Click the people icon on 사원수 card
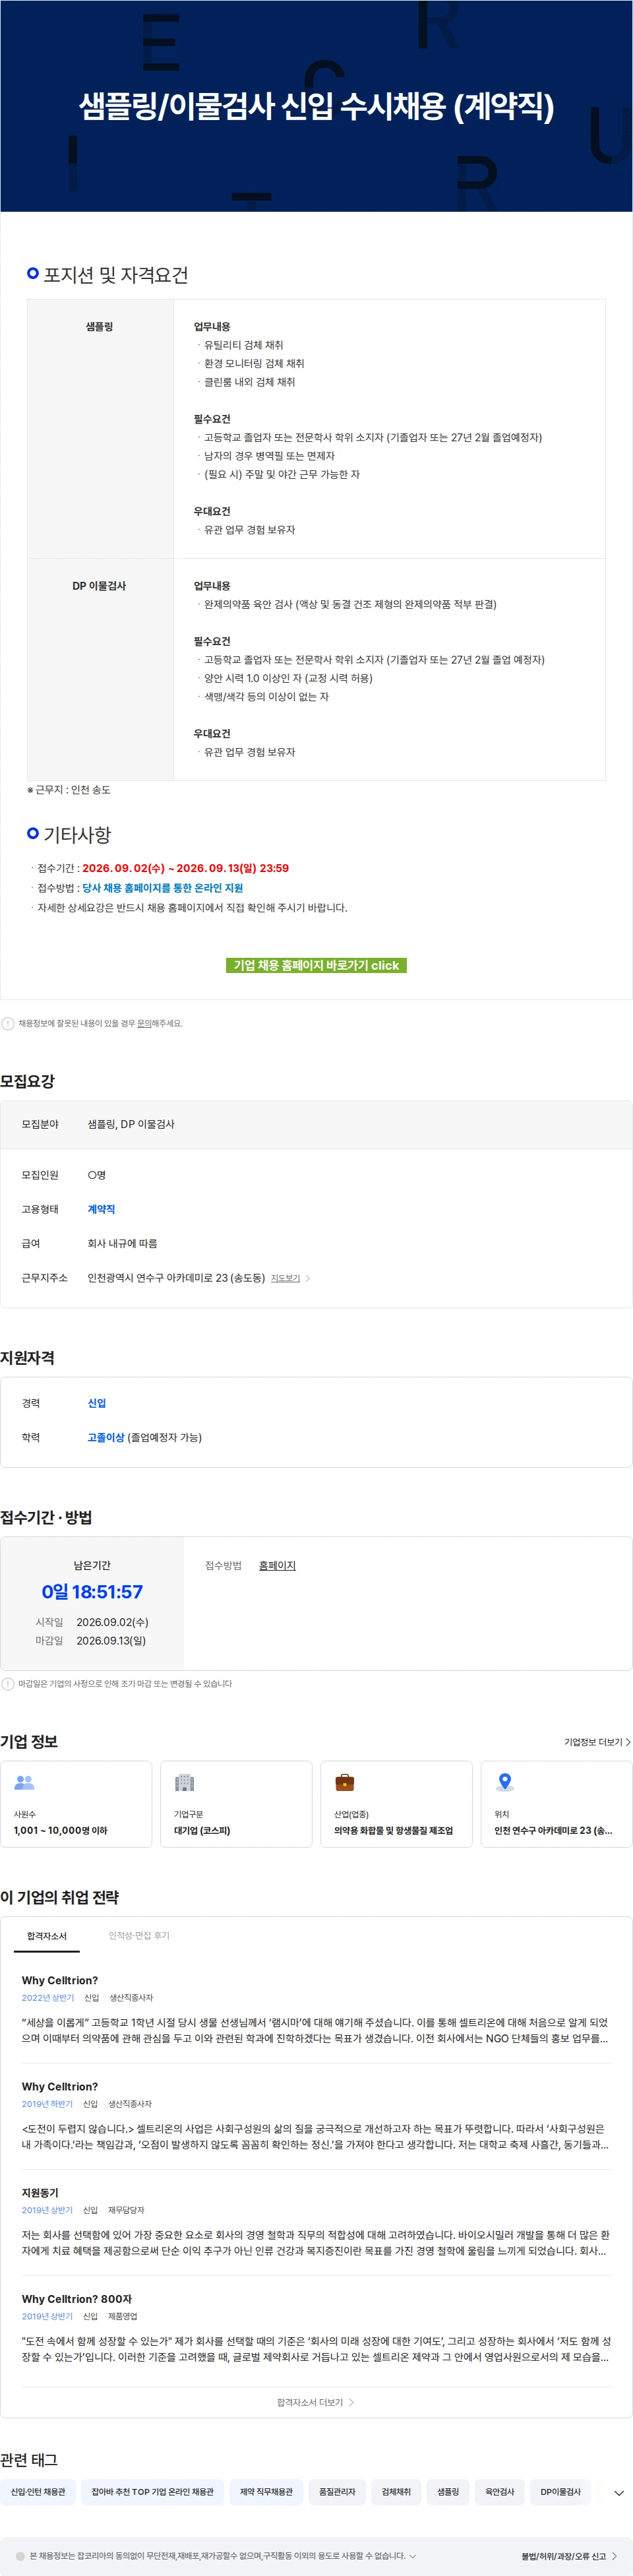The height and width of the screenshot is (2576, 633). (25, 1782)
